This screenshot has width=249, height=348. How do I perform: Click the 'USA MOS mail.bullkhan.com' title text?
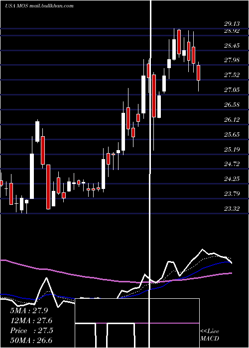[39, 6]
